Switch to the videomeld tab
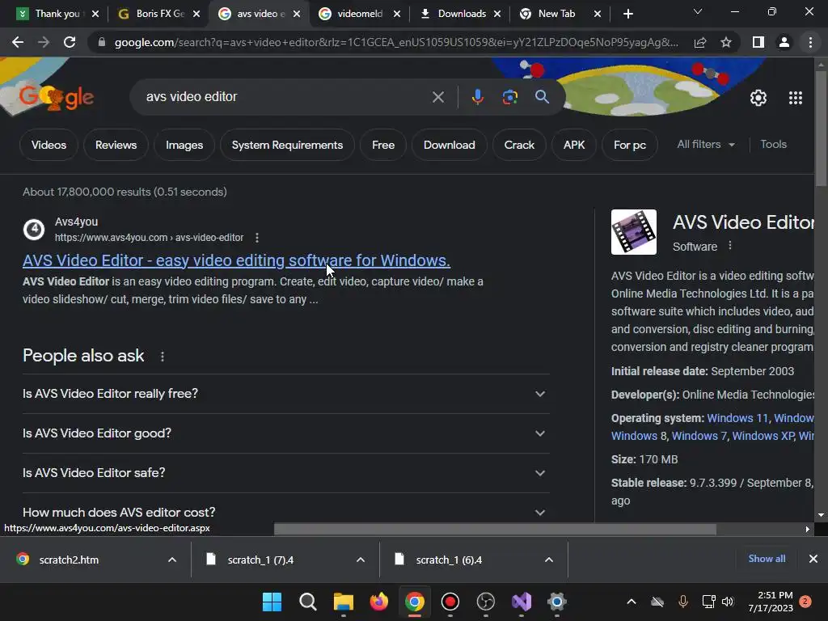The height and width of the screenshot is (621, 828). 359,14
